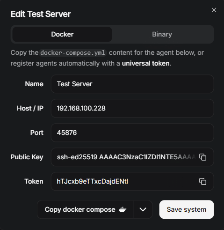
Task: Click the docker-compose.yml code text
Action: click(x=72, y=53)
